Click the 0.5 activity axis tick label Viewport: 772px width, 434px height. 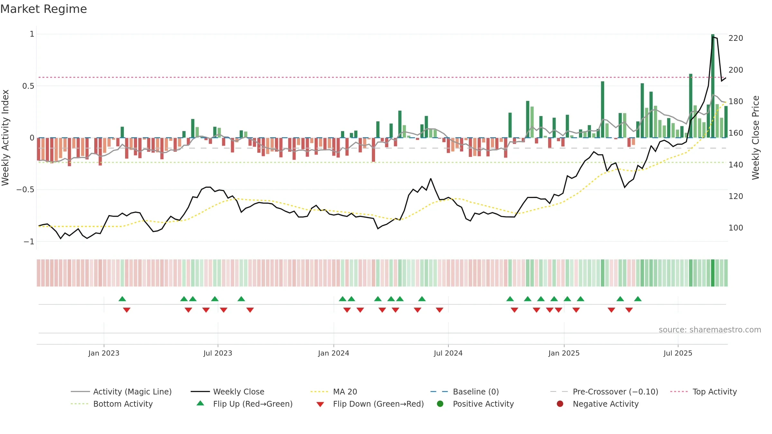tap(28, 86)
